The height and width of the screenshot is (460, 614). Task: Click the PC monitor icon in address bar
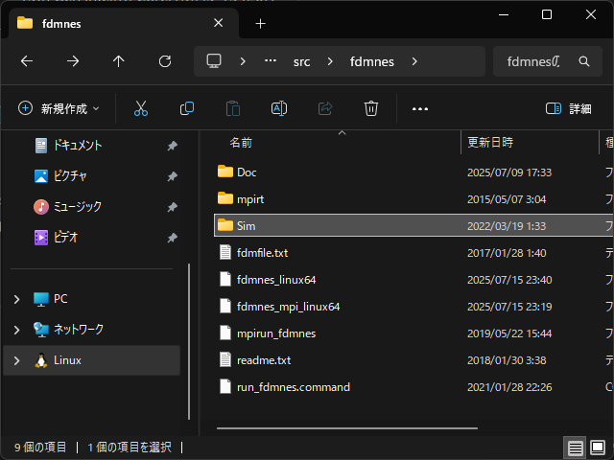(x=214, y=61)
